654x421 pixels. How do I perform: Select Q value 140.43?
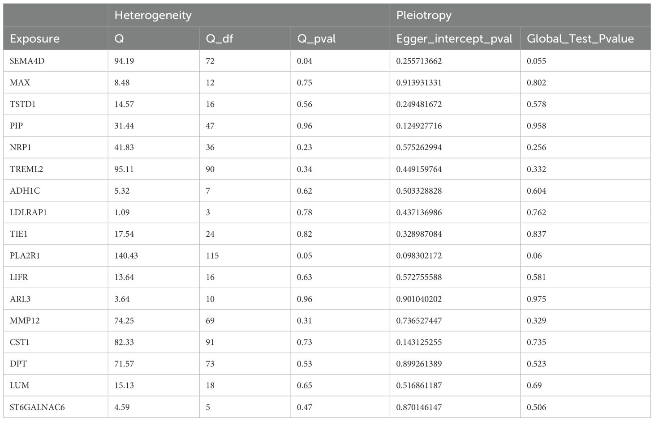[126, 255]
